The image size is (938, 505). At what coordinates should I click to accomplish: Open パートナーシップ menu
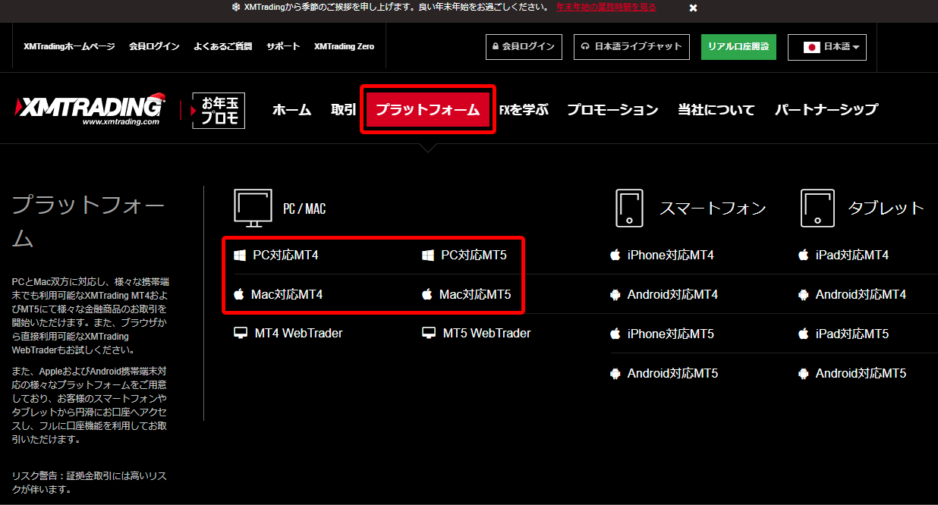(x=826, y=109)
